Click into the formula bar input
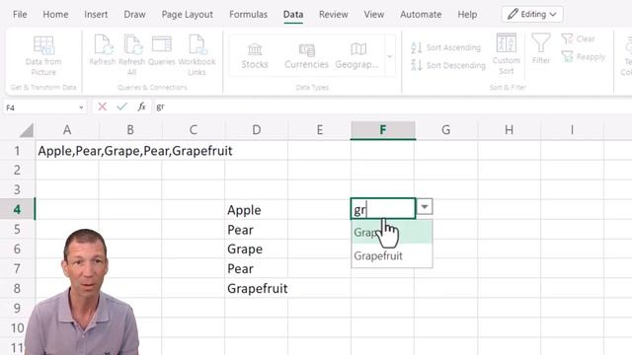This screenshot has width=632, height=355. [x=391, y=106]
